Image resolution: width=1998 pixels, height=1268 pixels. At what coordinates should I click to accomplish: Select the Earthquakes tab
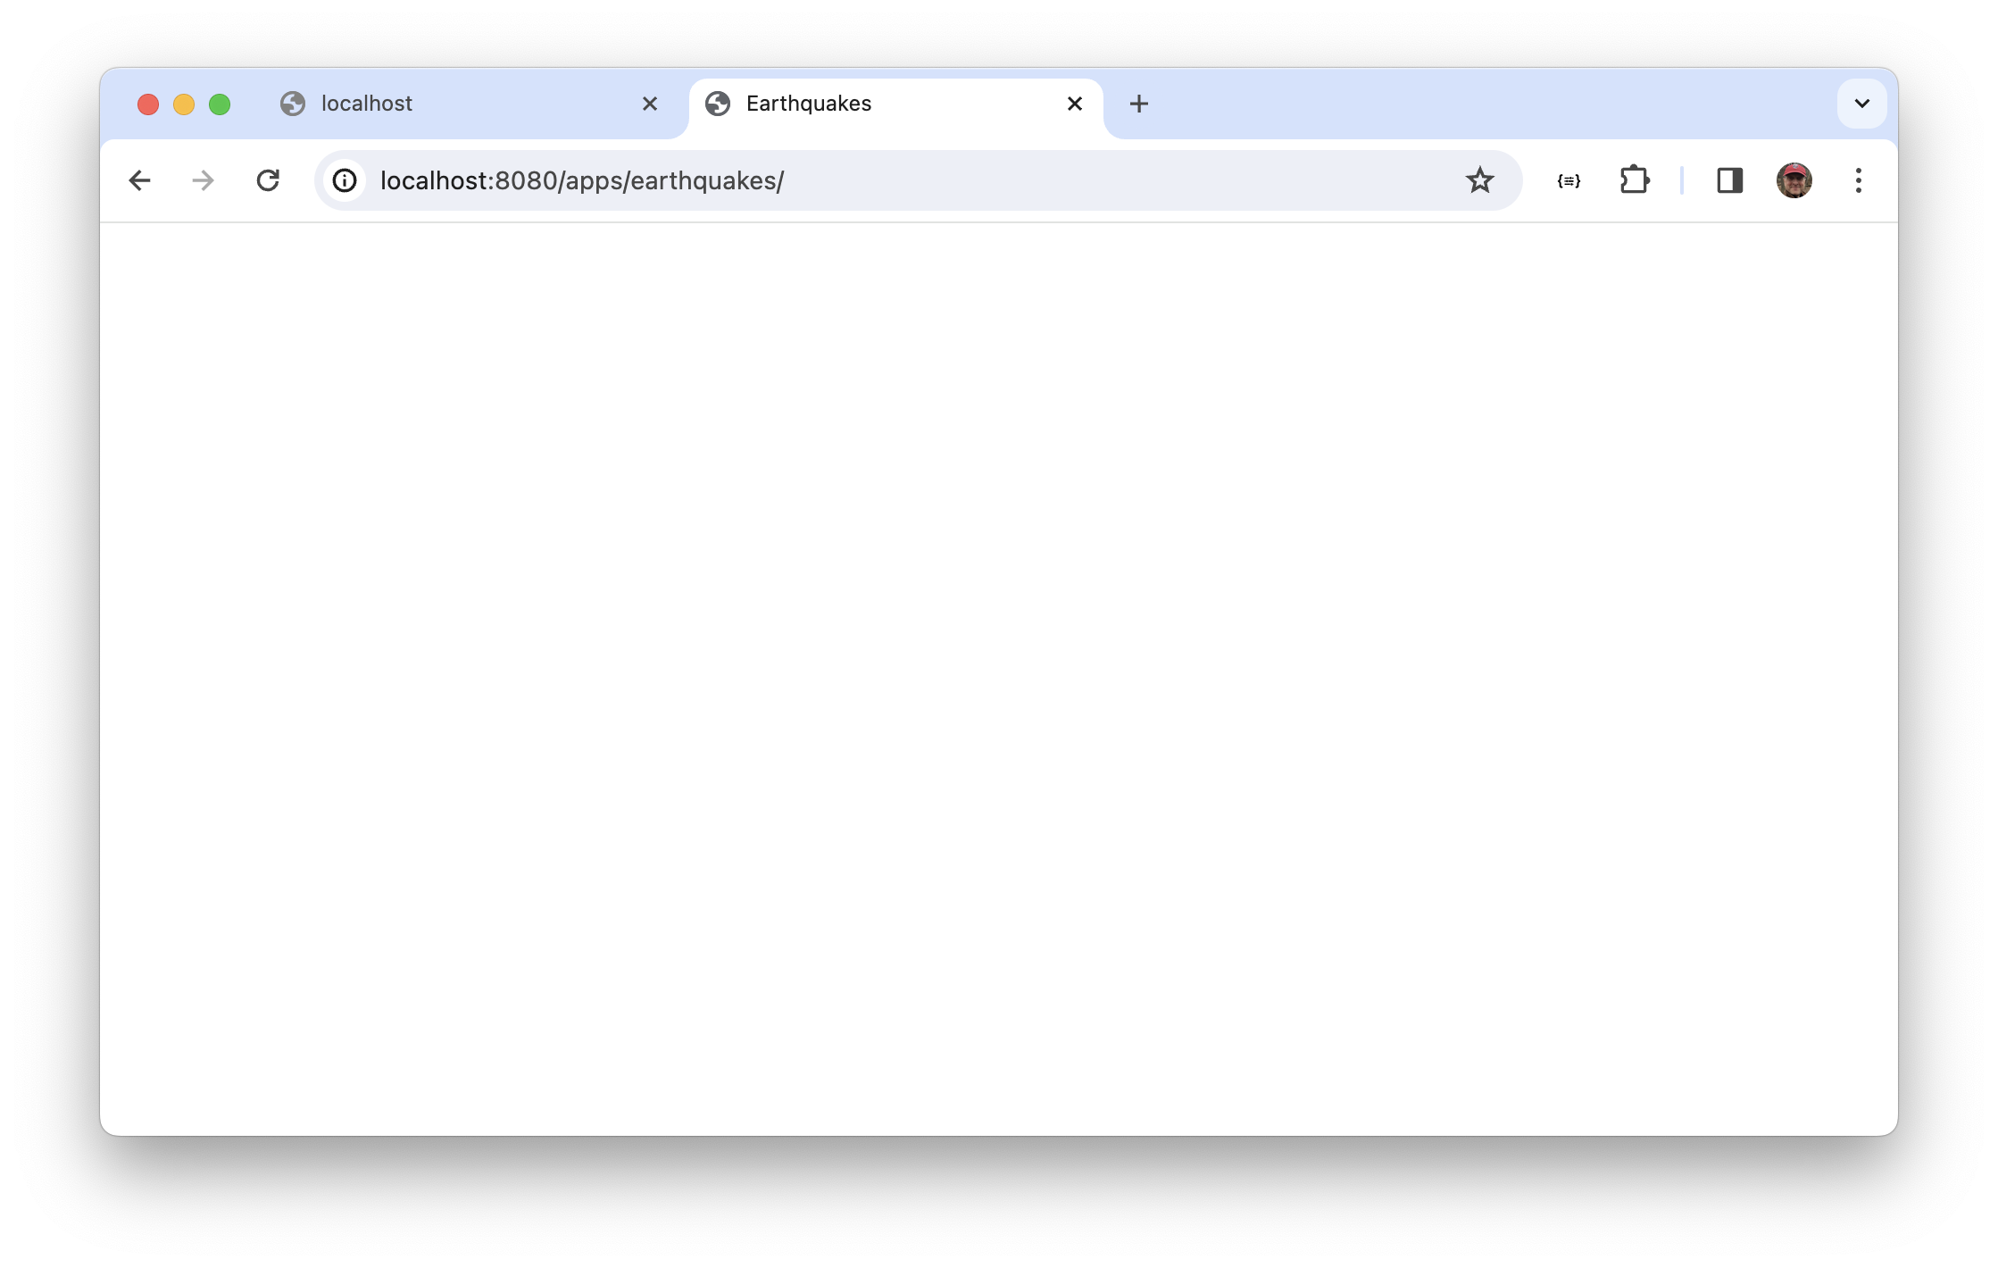tap(875, 104)
